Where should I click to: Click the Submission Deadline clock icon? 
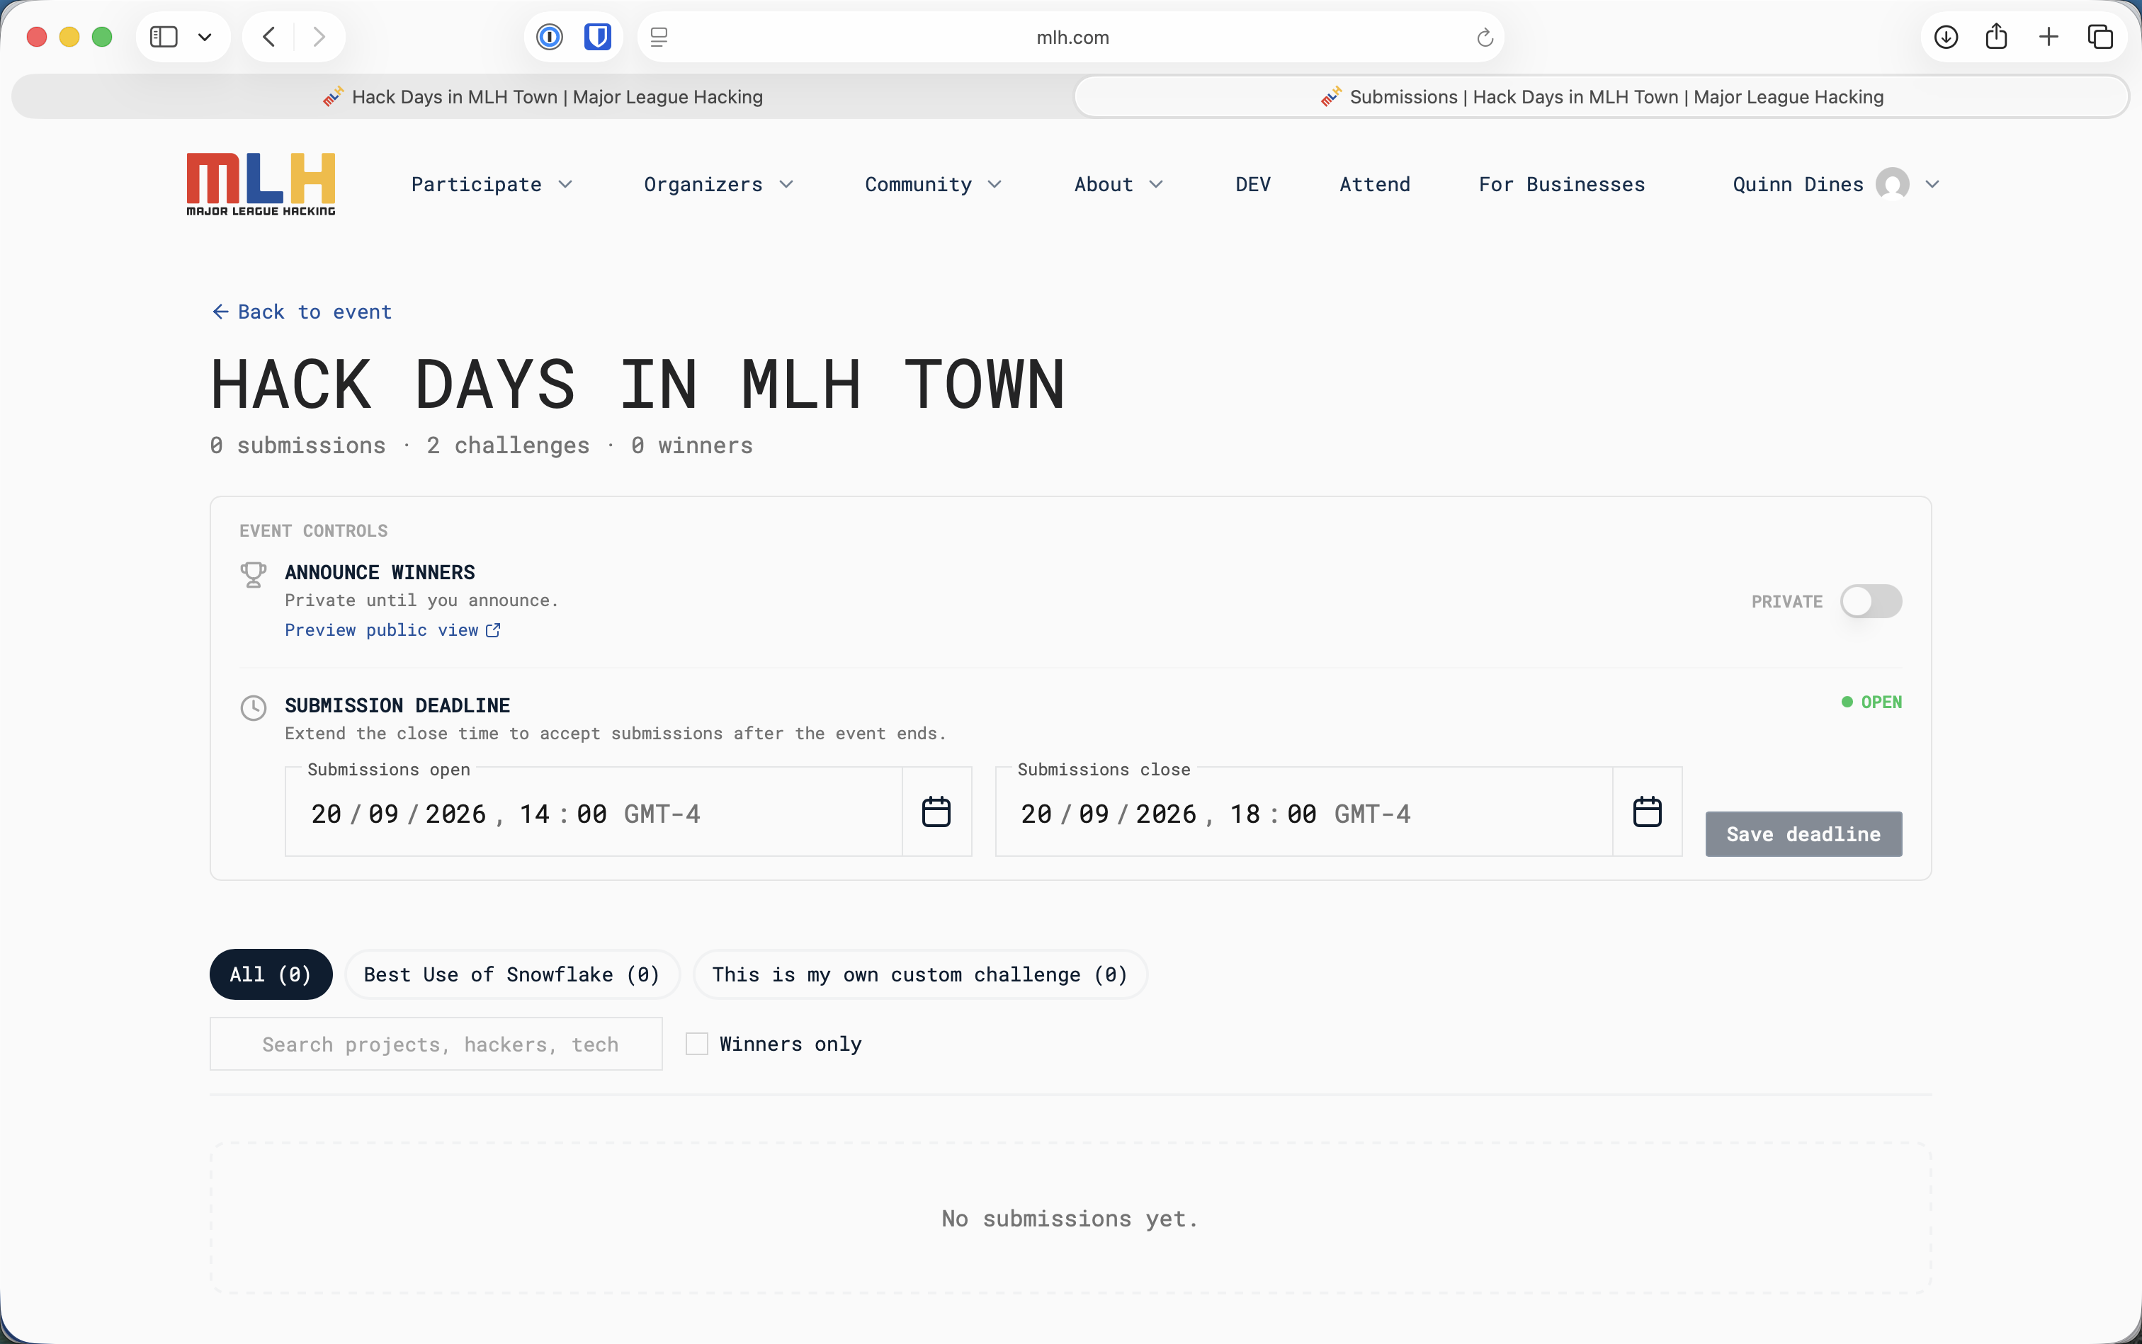pyautogui.click(x=254, y=708)
